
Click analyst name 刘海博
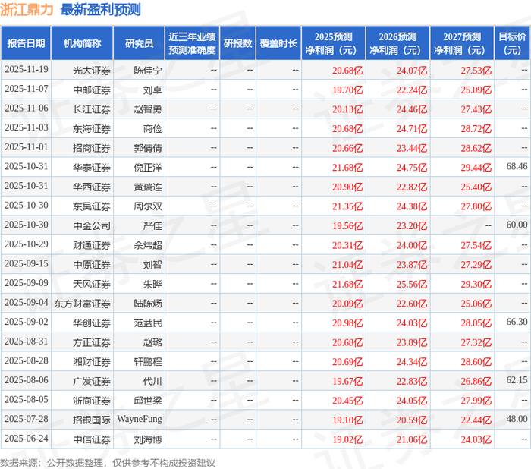[x=148, y=439]
